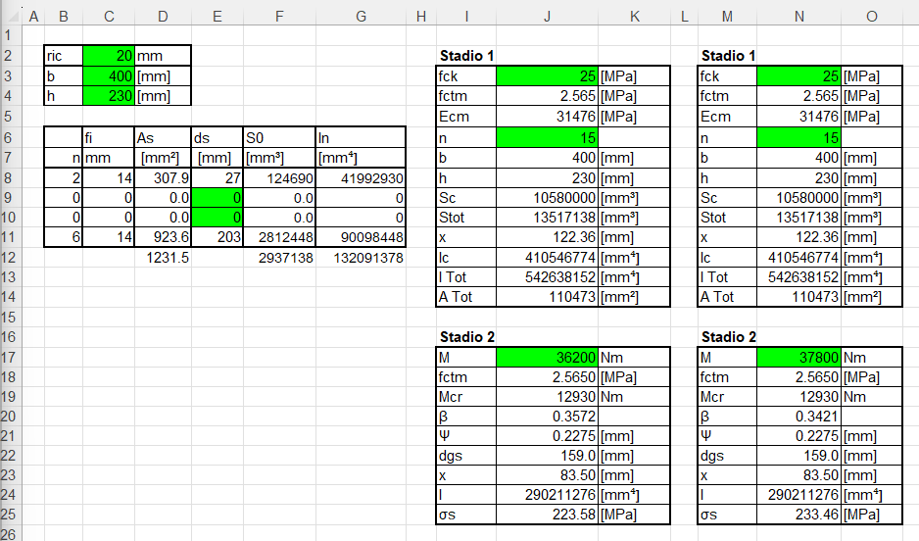Click the green cell with value 400 in column C
The height and width of the screenshot is (541, 919).
pyautogui.click(x=109, y=75)
